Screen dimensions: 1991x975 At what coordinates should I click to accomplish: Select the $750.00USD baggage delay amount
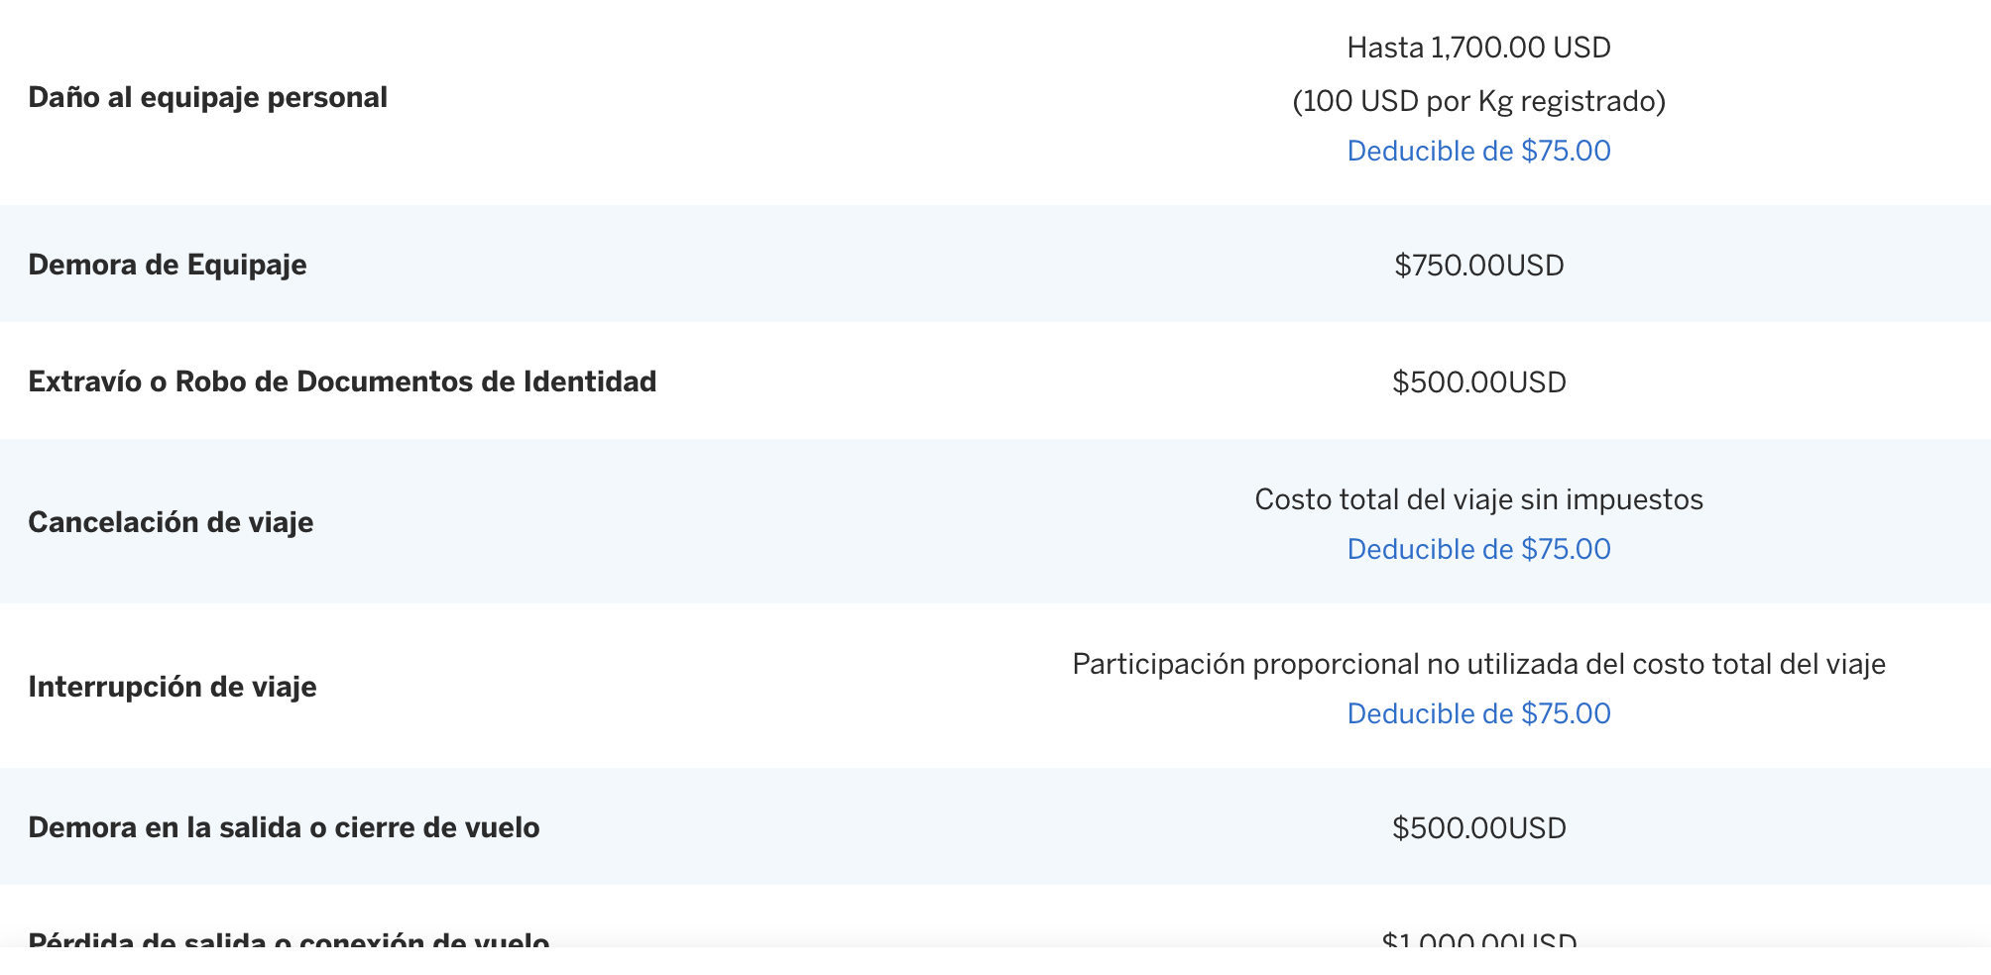1478,266
